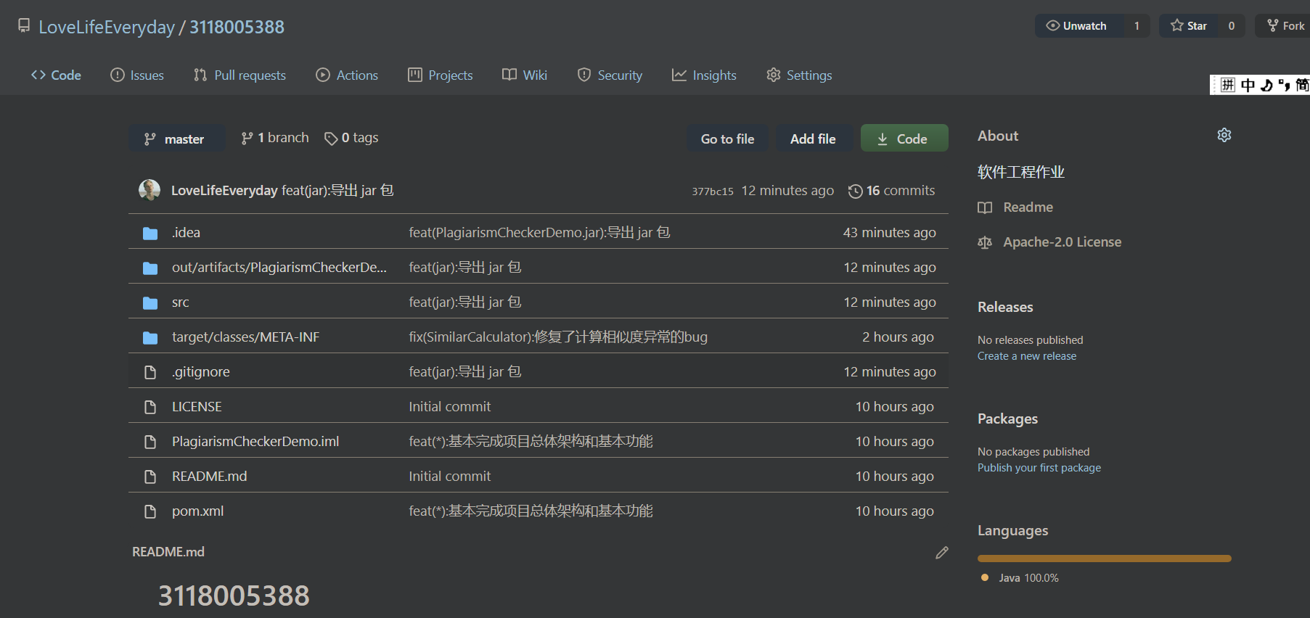Click the src folder icon

tap(150, 302)
